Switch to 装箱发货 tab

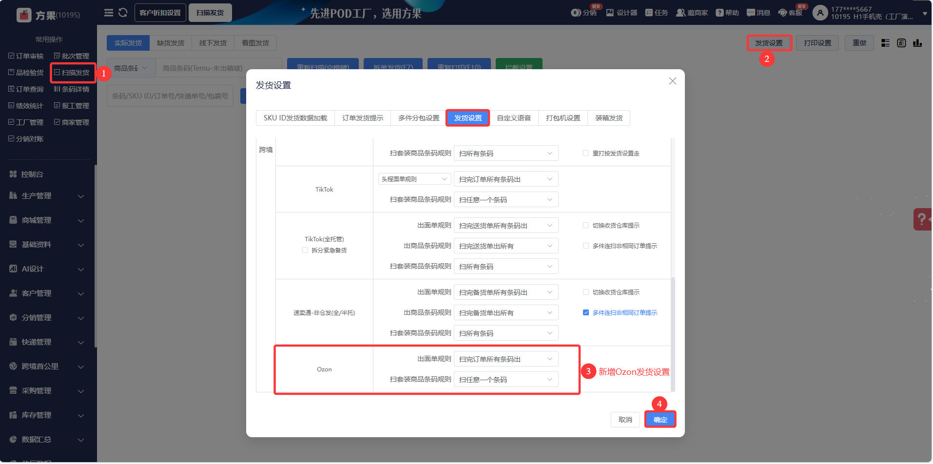click(x=609, y=118)
